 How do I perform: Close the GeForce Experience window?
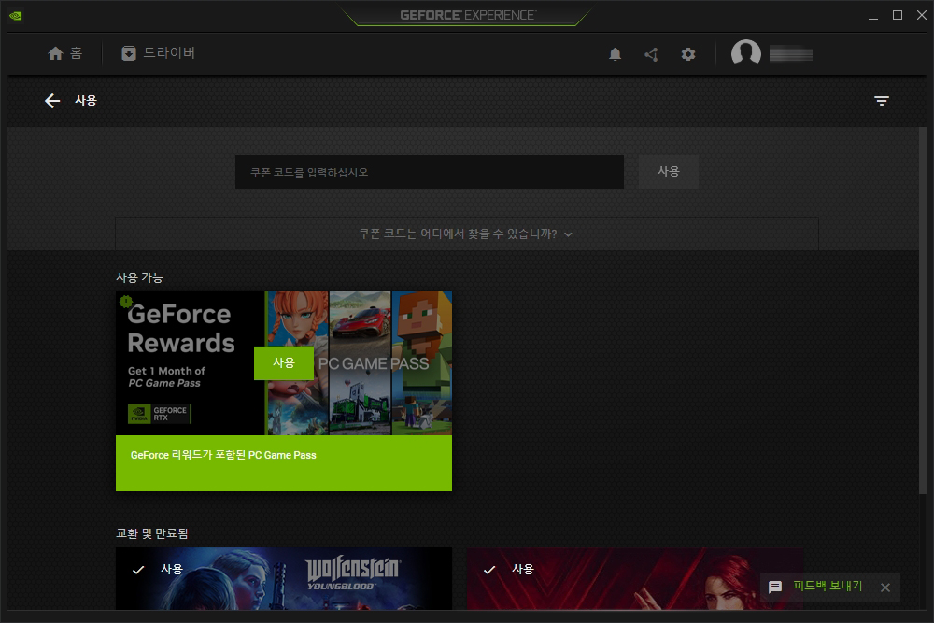click(x=922, y=16)
